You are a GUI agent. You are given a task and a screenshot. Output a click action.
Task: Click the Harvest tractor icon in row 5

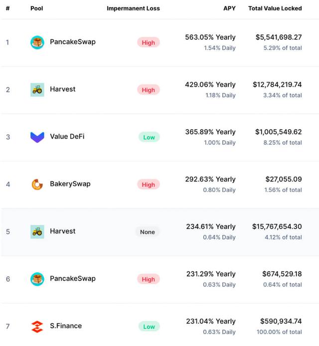click(37, 232)
